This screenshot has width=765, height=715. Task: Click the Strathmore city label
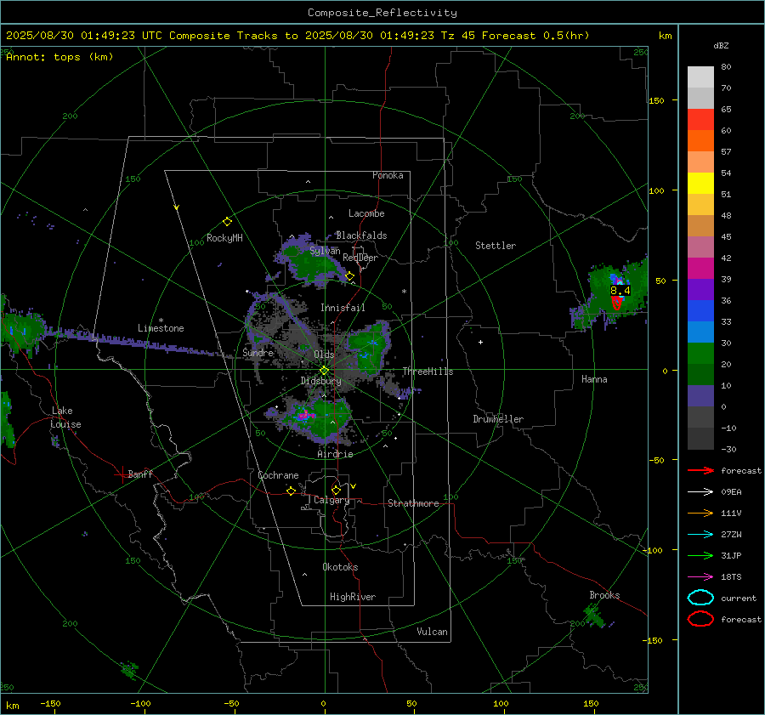413,503
